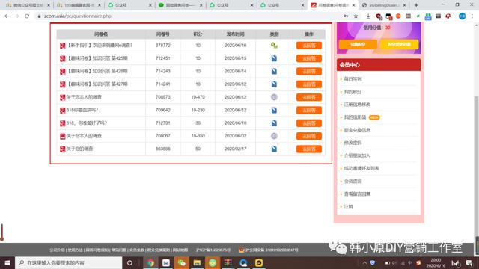Click the 发布时间 column header
This screenshot has height=269, width=479.
pyautogui.click(x=235, y=34)
